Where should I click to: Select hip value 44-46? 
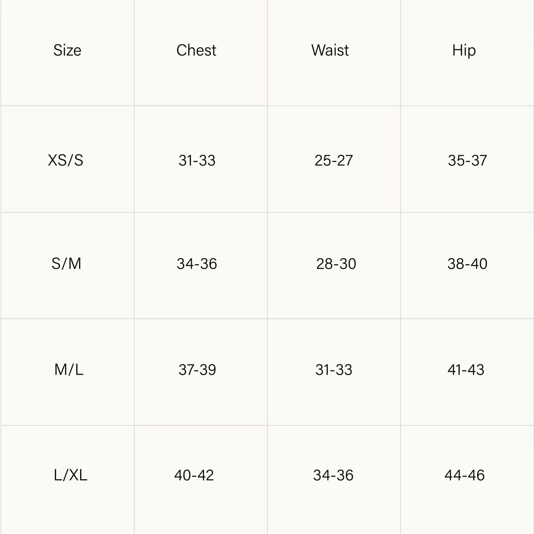click(465, 475)
